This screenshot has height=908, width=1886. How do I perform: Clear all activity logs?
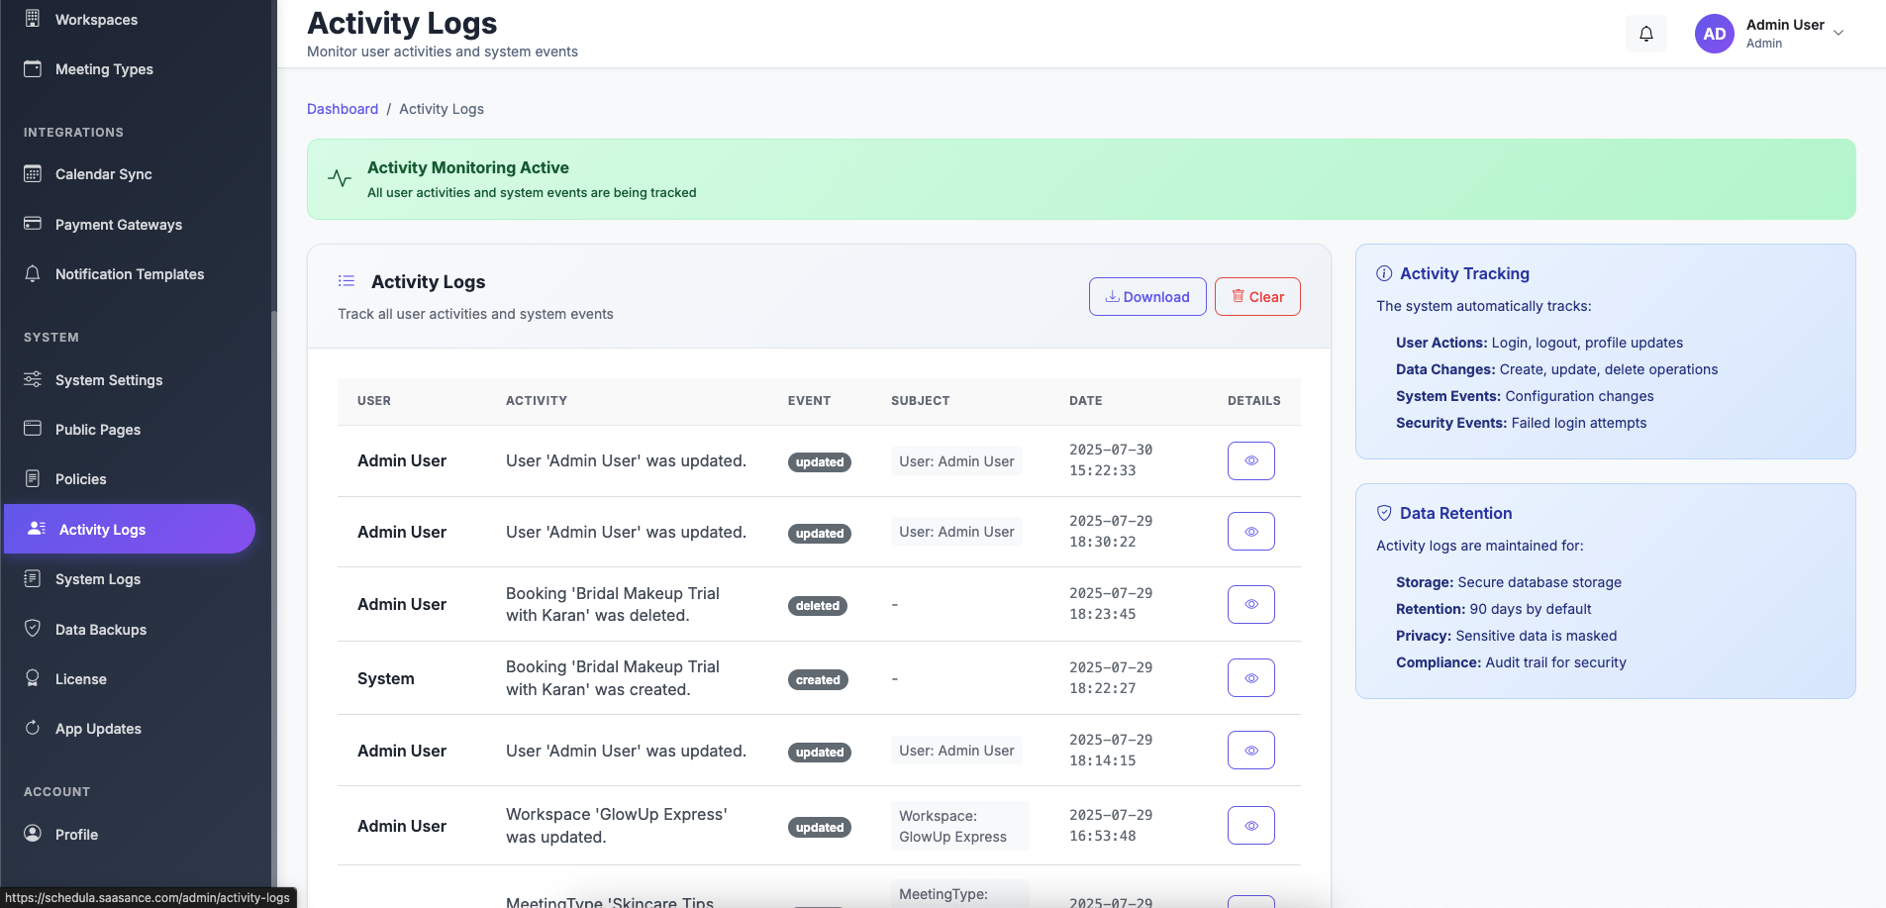1256,296
